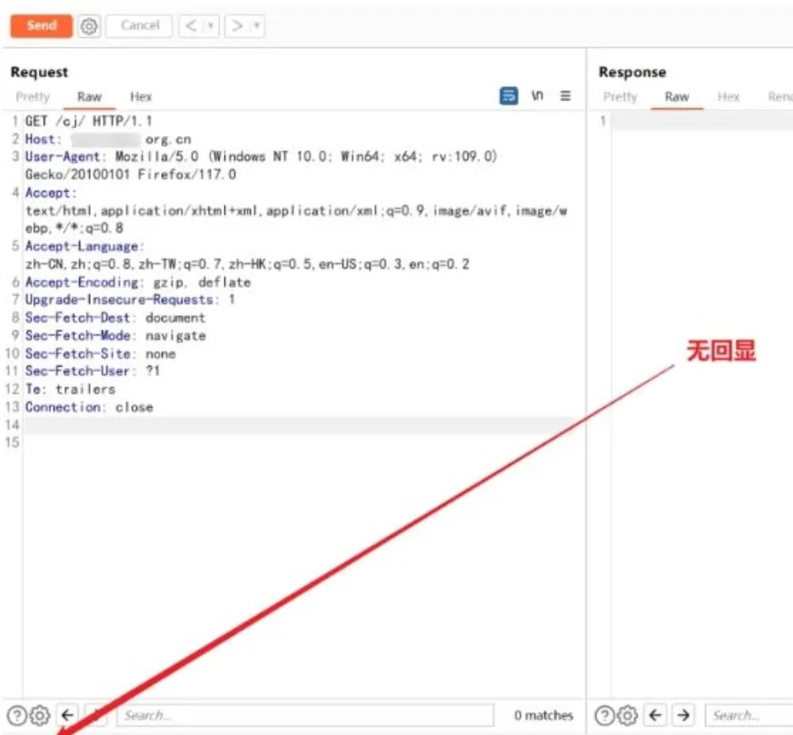The width and height of the screenshot is (793, 735).
Task: Expand the back history dropdown arrow
Action: [x=210, y=26]
